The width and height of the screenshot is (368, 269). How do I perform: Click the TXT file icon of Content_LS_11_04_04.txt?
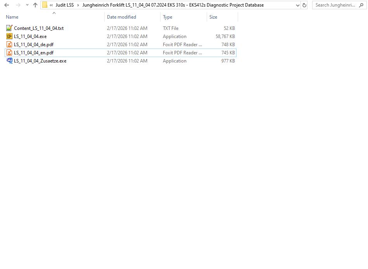pyautogui.click(x=9, y=28)
